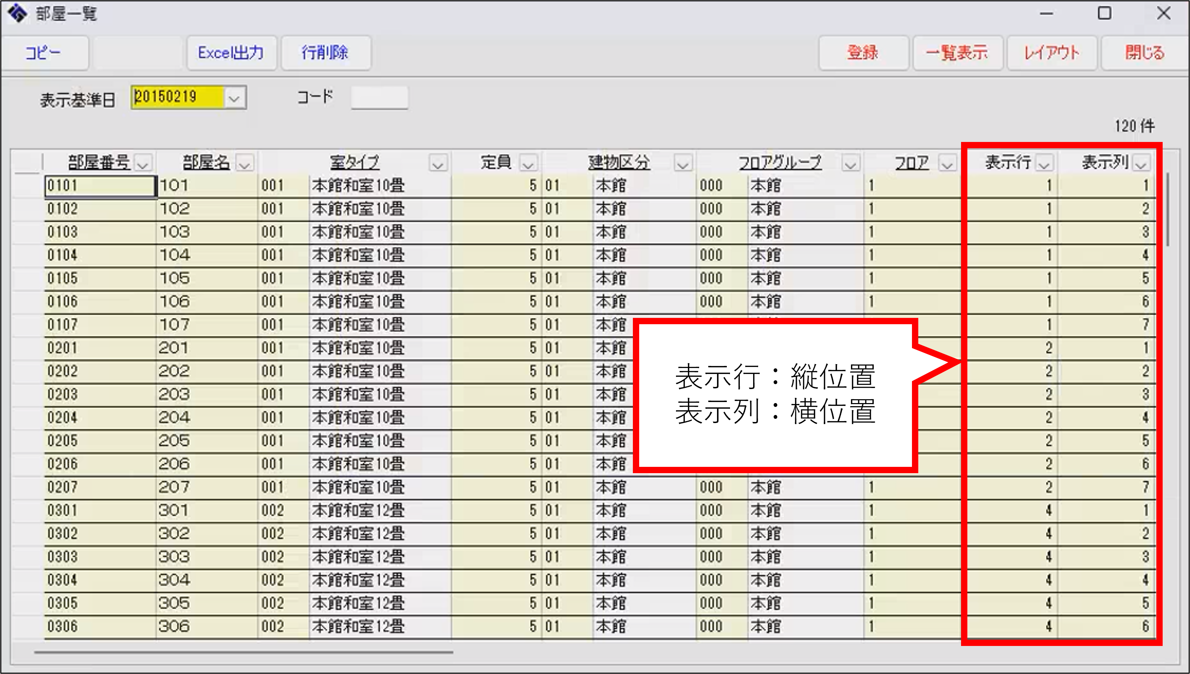Click the コピー button
The width and height of the screenshot is (1190, 674).
44,53
